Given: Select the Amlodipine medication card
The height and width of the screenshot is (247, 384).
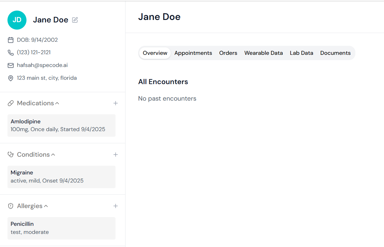Looking at the screenshot, I should pos(61,126).
